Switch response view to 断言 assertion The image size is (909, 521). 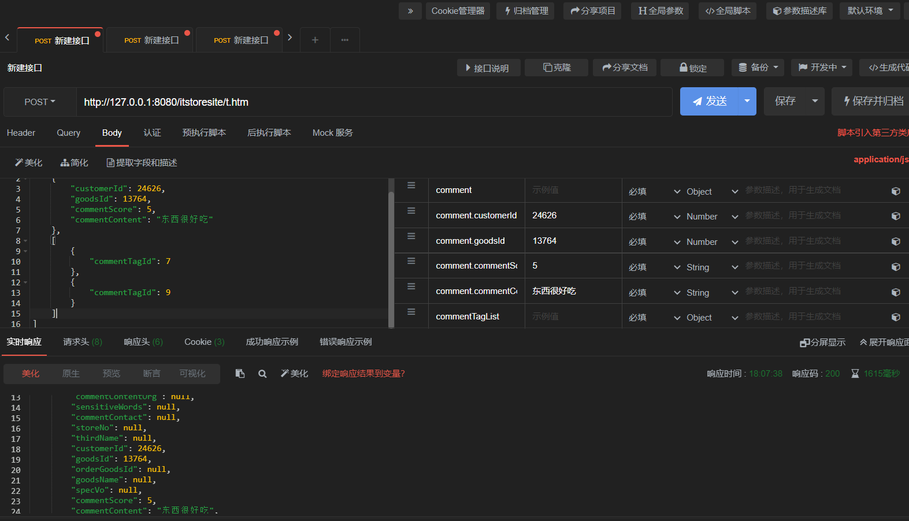pyautogui.click(x=152, y=374)
